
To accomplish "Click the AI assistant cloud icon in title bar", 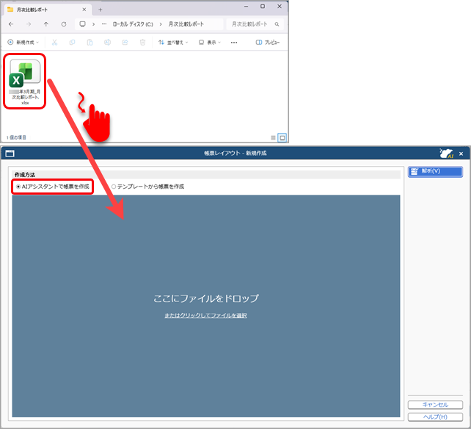I will (446, 154).
